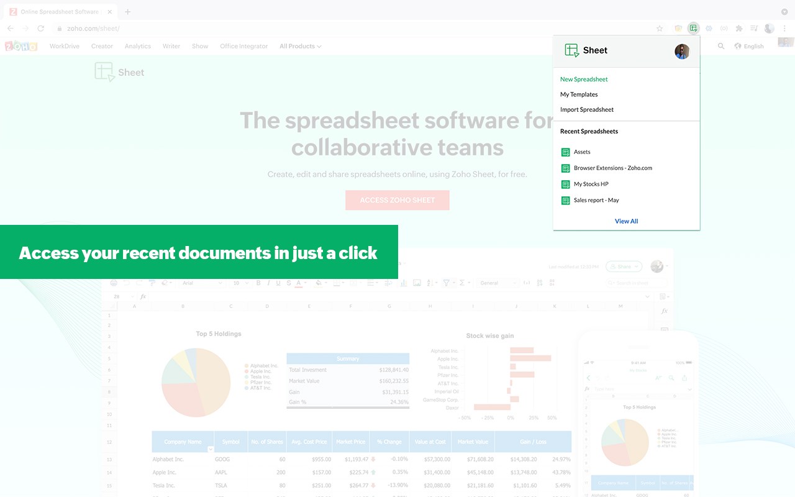The width and height of the screenshot is (795, 497).
Task: Go forward with the browser forward arrow
Action: point(25,28)
